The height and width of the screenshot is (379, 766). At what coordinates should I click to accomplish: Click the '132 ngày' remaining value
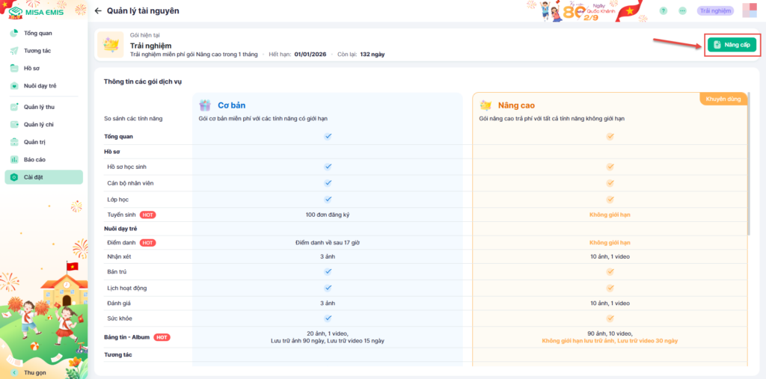(373, 55)
